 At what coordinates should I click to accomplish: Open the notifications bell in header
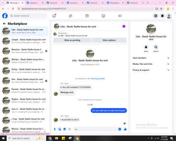click(x=162, y=16)
